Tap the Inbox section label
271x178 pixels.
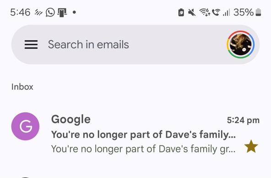click(x=22, y=87)
